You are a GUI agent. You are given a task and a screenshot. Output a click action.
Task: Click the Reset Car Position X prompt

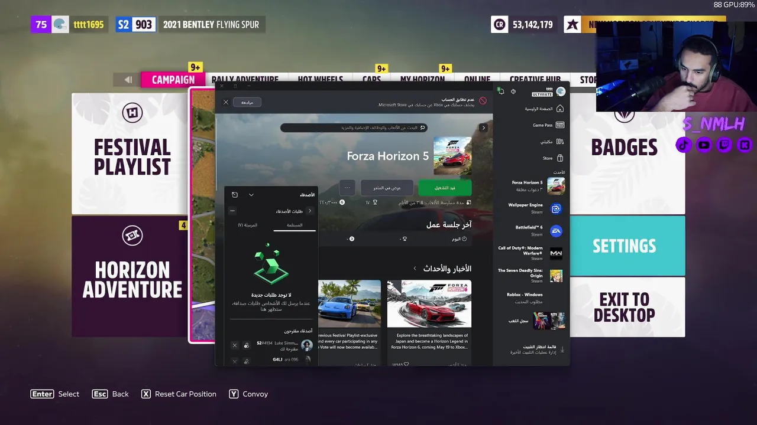[x=179, y=394]
